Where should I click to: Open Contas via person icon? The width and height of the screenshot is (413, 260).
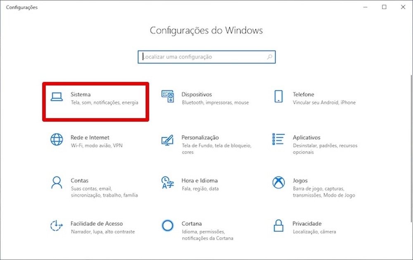[56, 182]
